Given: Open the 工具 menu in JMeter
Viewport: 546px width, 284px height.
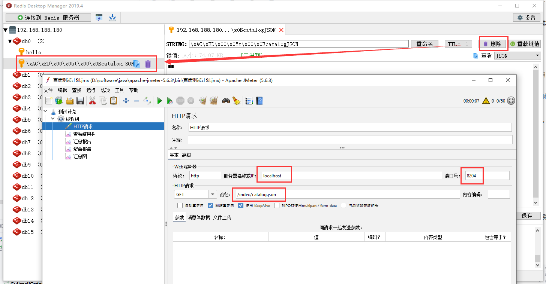Looking at the screenshot, I should point(119,90).
